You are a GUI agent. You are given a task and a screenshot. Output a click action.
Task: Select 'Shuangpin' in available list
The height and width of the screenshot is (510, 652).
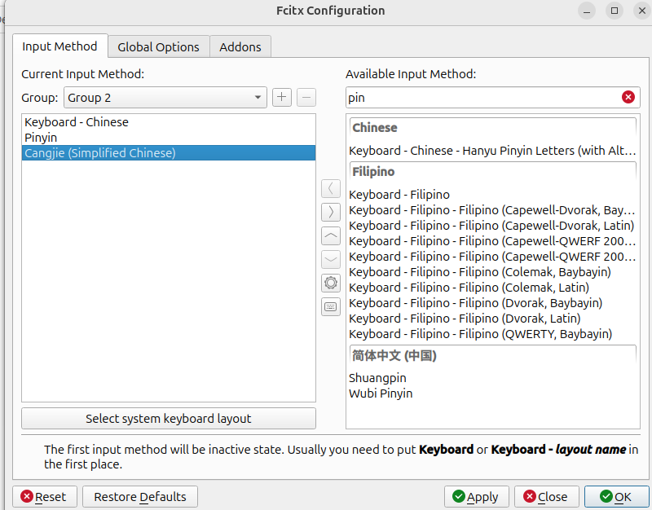pos(493,378)
